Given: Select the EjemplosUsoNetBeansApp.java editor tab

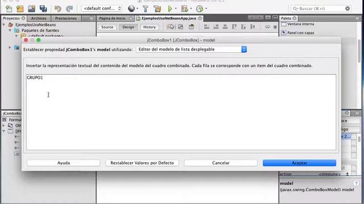Looking at the screenshot, I should [x=169, y=18].
